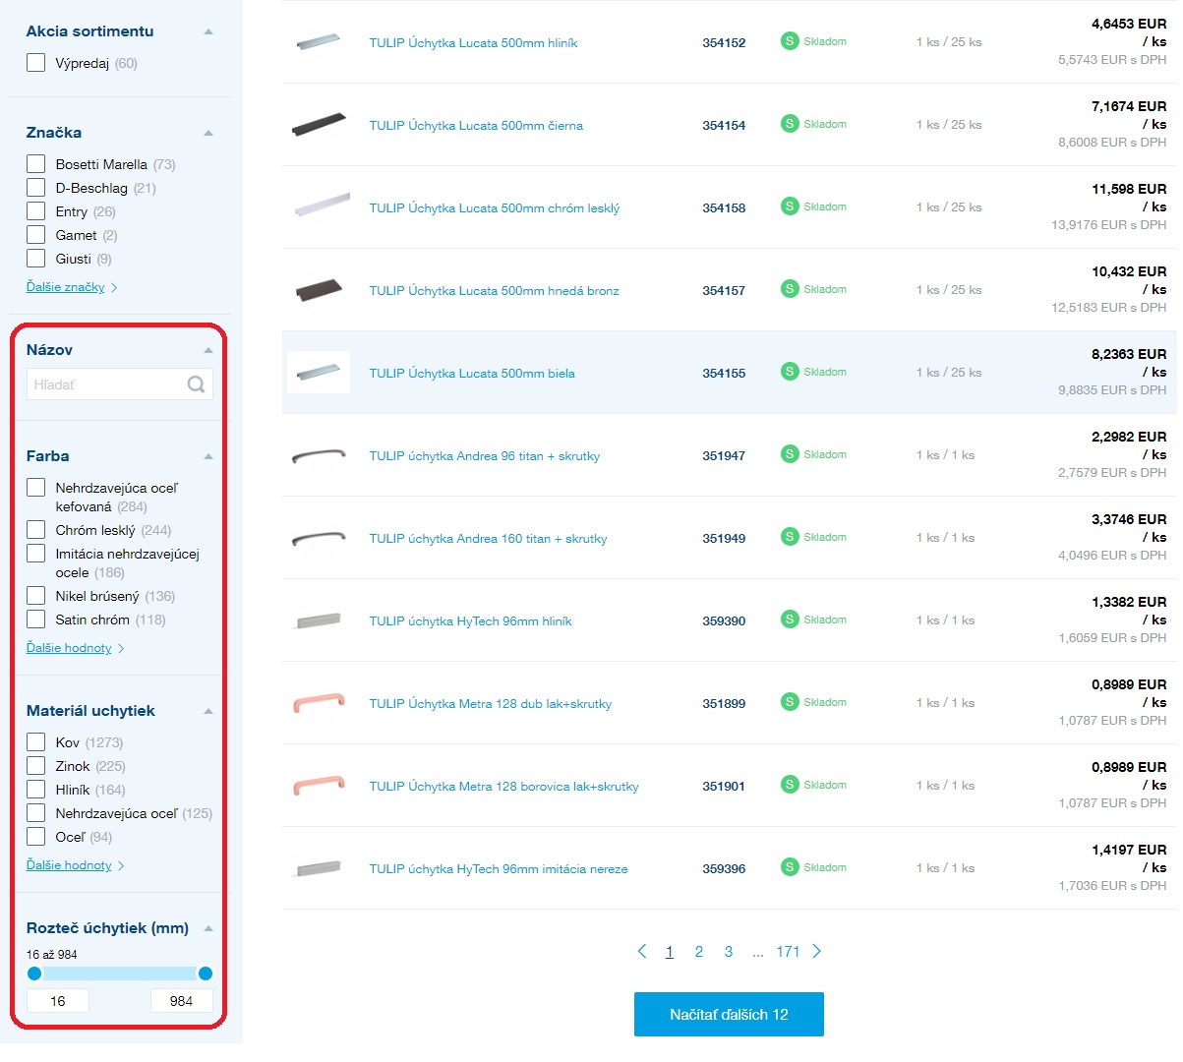Image resolution: width=1183 pixels, height=1062 pixels.
Task: Open the Ďalšie značky link
Action: click(x=66, y=287)
